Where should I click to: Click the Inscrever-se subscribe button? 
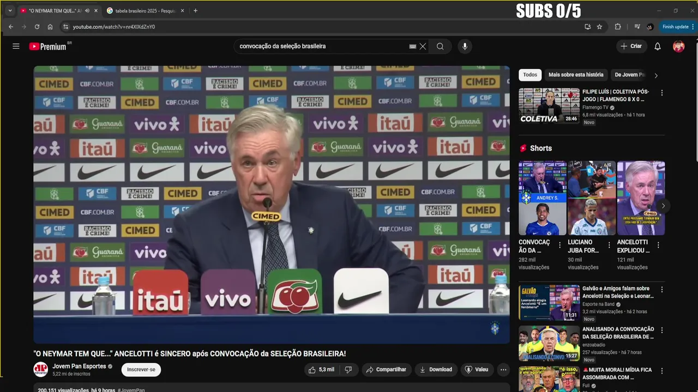141,370
